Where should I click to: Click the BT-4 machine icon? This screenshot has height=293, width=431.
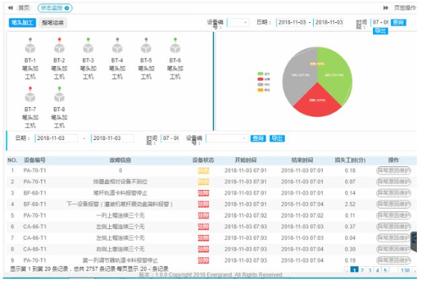pyautogui.click(x=117, y=48)
